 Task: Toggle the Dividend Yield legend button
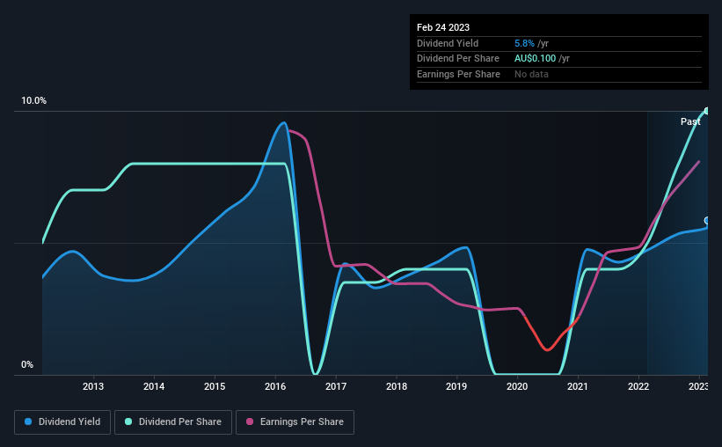pyautogui.click(x=62, y=422)
